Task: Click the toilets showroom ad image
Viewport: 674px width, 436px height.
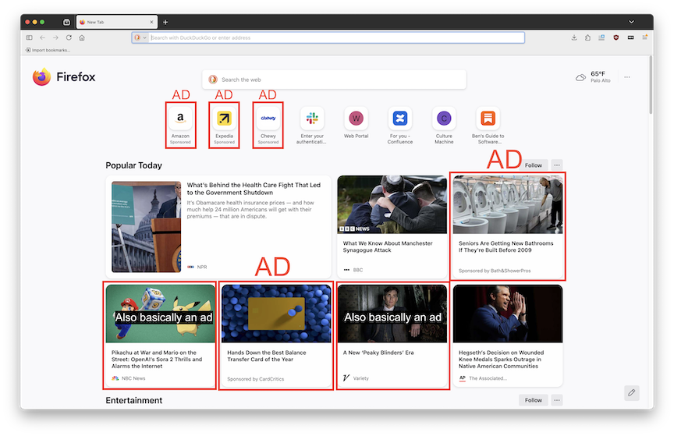Action: click(x=508, y=204)
